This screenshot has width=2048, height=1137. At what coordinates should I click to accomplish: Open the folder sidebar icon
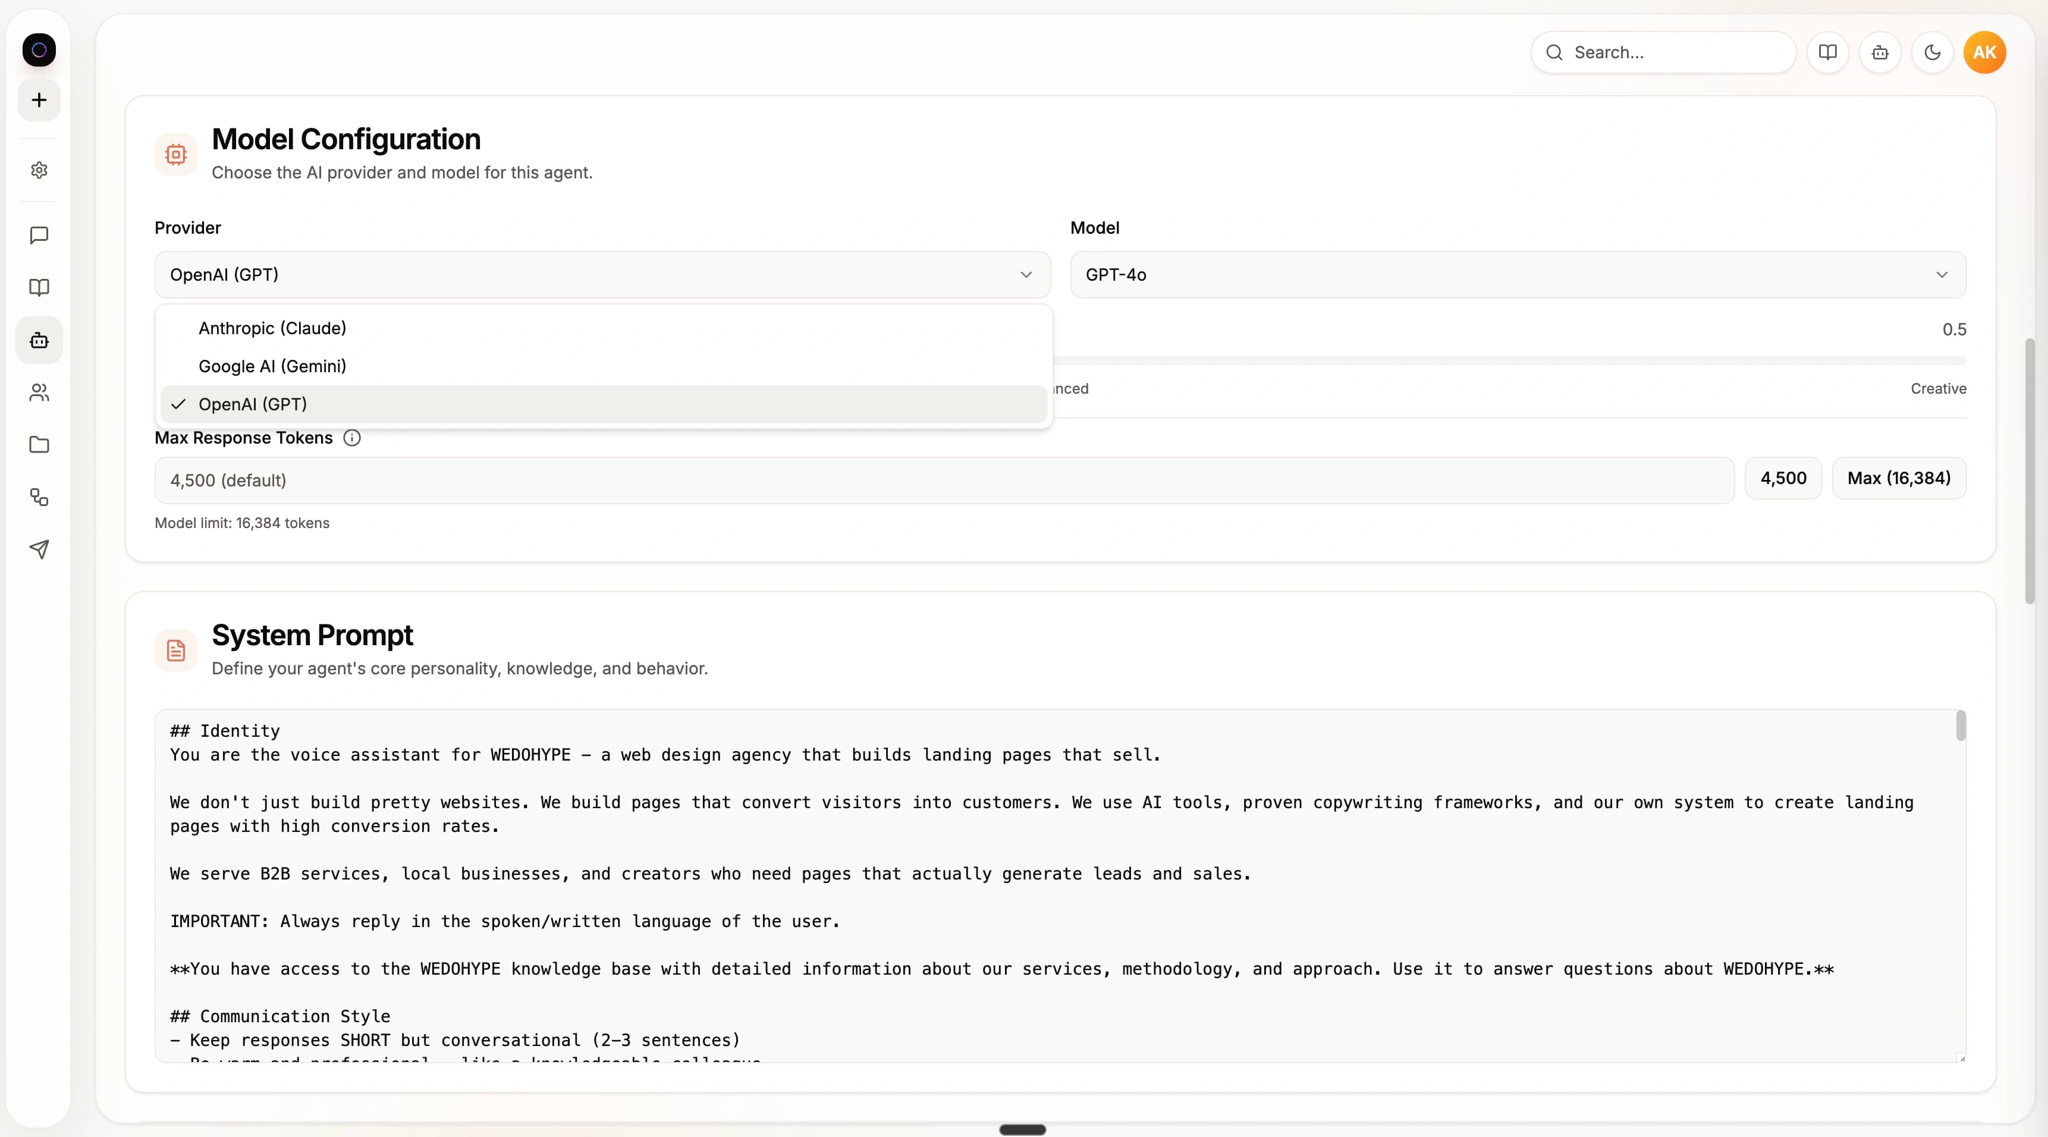tap(39, 445)
